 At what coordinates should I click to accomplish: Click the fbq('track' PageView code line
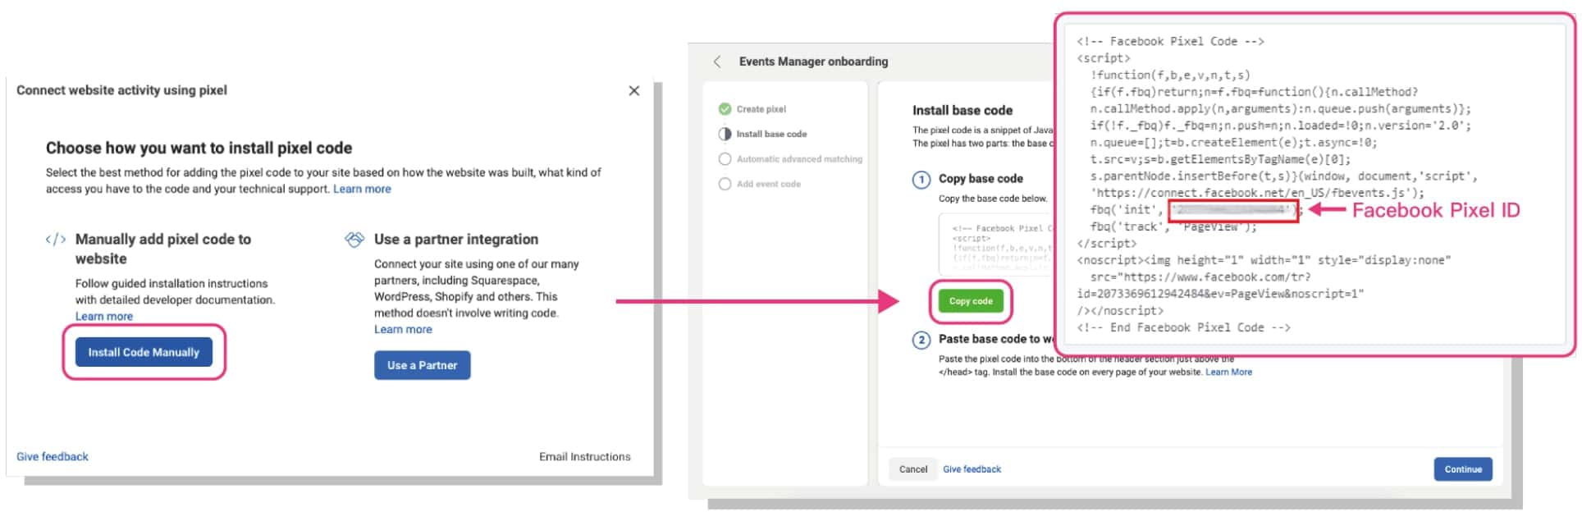coord(1173,227)
